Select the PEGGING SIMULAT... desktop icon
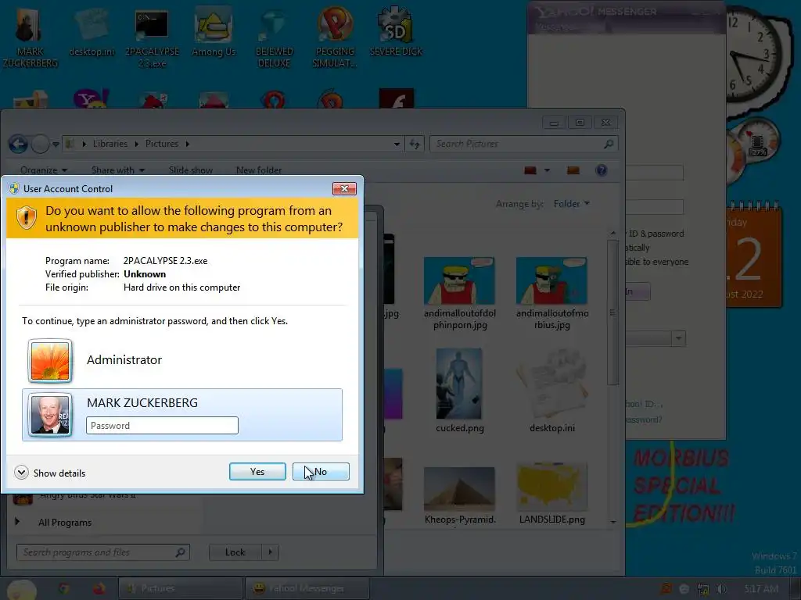801x600 pixels. pos(335,38)
